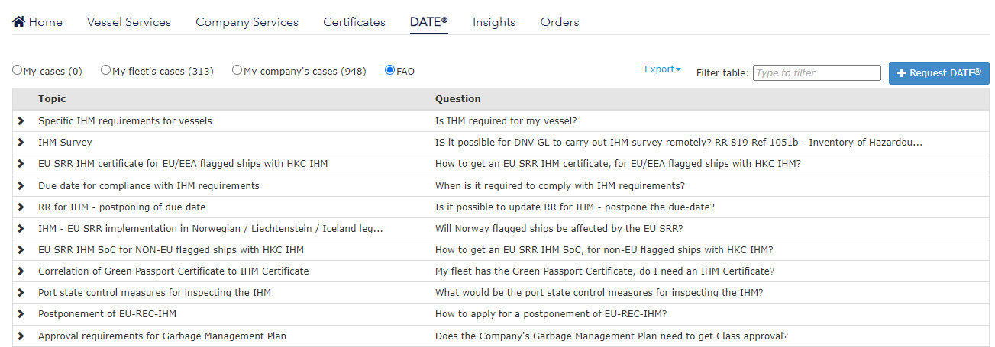This screenshot has width=995, height=347.
Task: Expand the RR for IHM postponing row
Action: pos(21,207)
